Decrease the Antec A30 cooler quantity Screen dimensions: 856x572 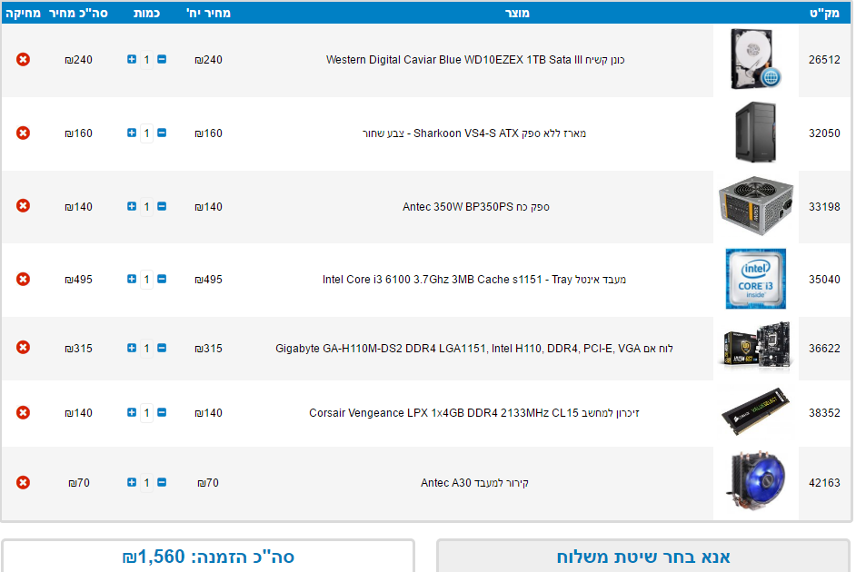coord(162,482)
